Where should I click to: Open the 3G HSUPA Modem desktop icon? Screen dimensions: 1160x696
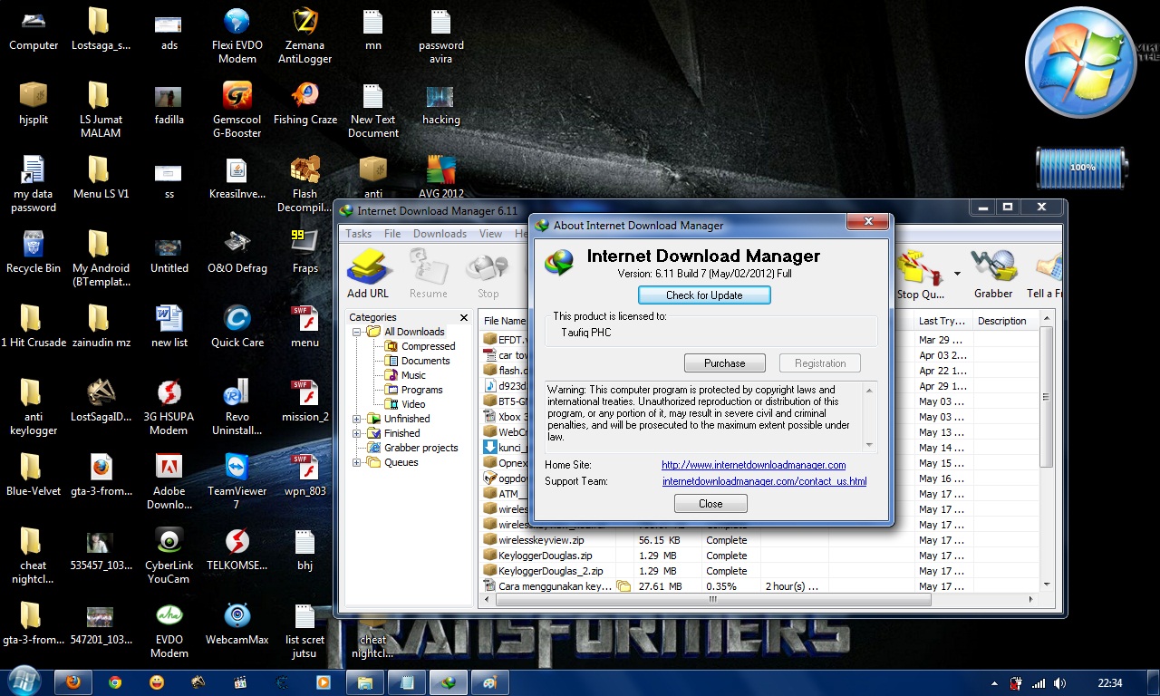[x=169, y=408]
